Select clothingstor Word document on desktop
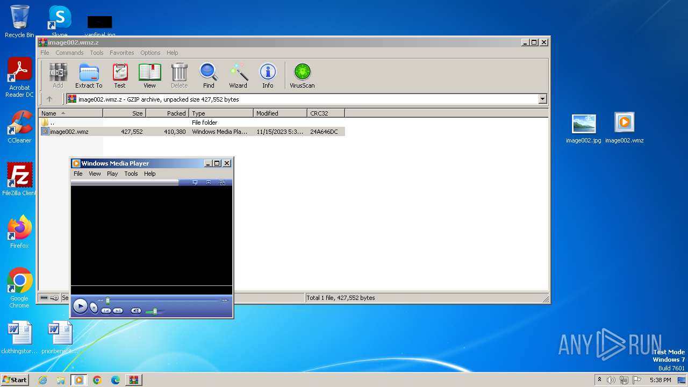 [20, 338]
